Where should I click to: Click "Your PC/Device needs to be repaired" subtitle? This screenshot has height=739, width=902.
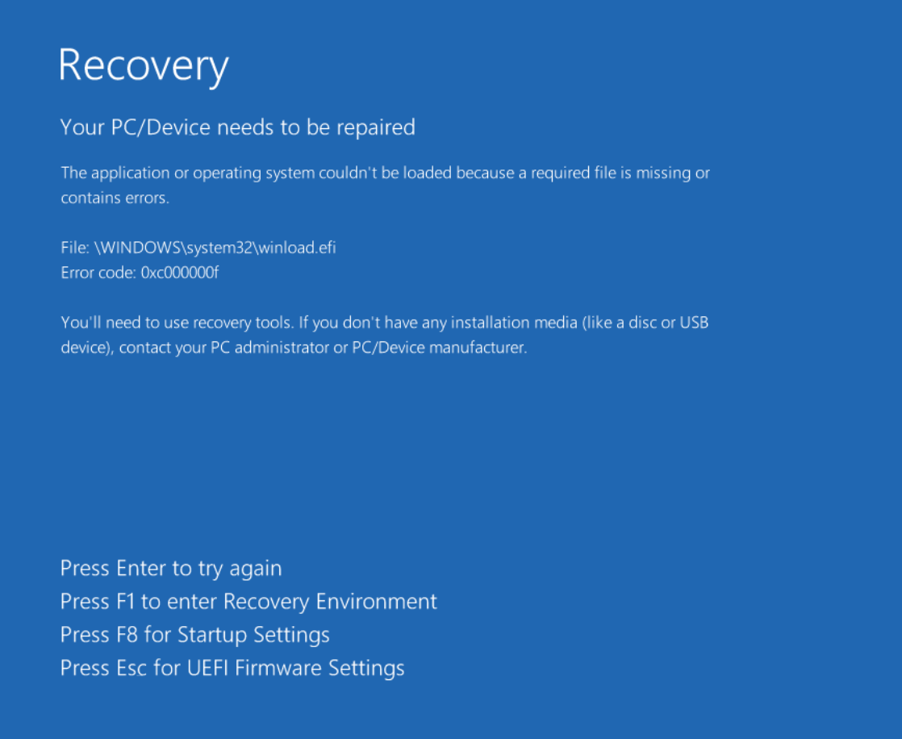[237, 127]
